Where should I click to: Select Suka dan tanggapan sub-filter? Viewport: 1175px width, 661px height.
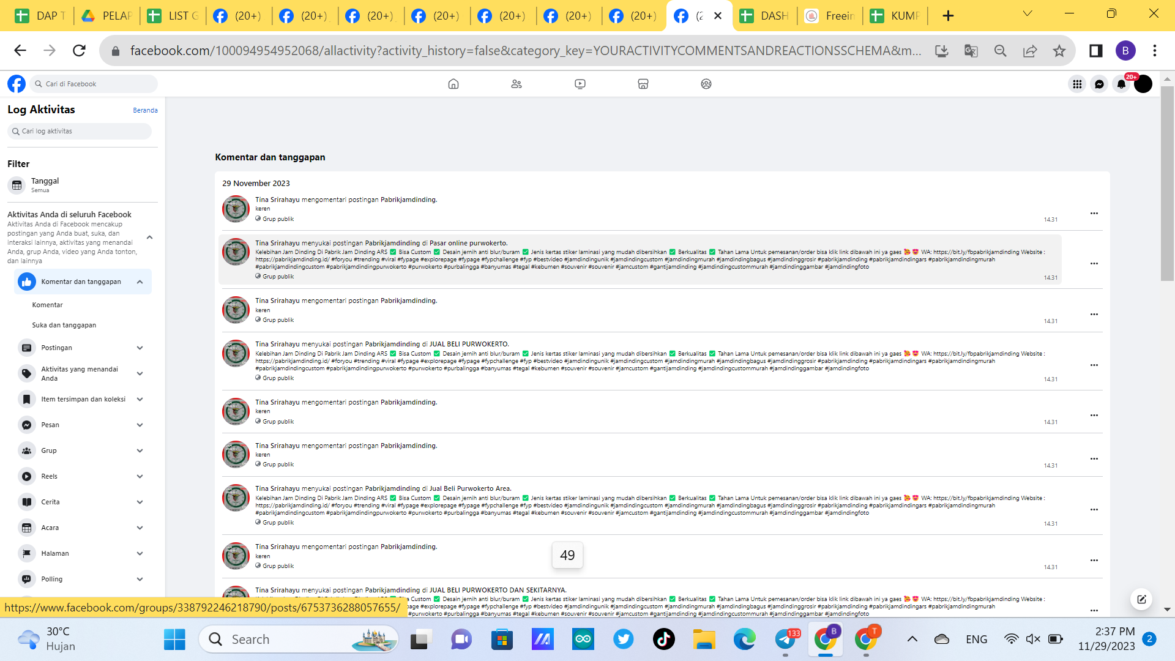click(64, 325)
